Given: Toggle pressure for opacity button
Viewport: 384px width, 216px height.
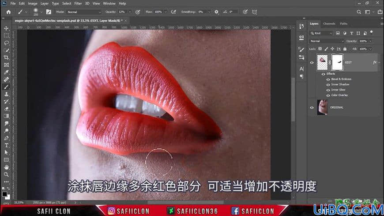Looking at the screenshot, I should 138,12.
